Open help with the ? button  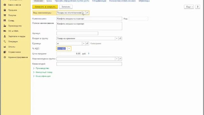coord(198,7)
